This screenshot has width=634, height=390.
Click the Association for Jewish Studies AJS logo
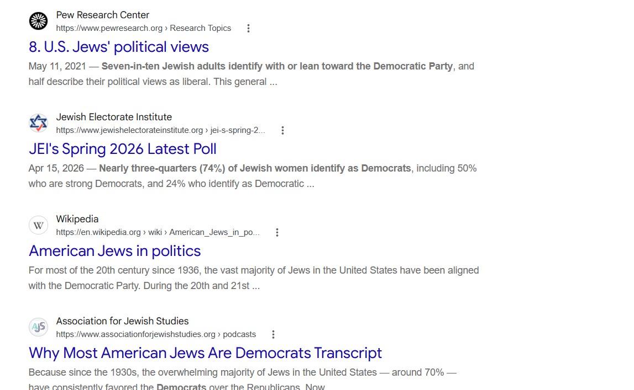(x=38, y=327)
